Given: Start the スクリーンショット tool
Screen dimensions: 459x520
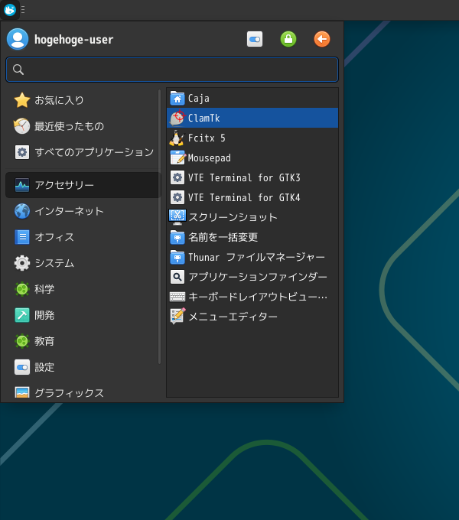Looking at the screenshot, I should pos(252,217).
